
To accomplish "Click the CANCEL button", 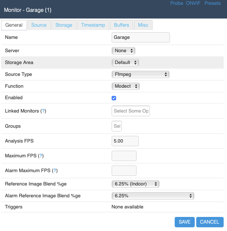I will pos(210,222).
